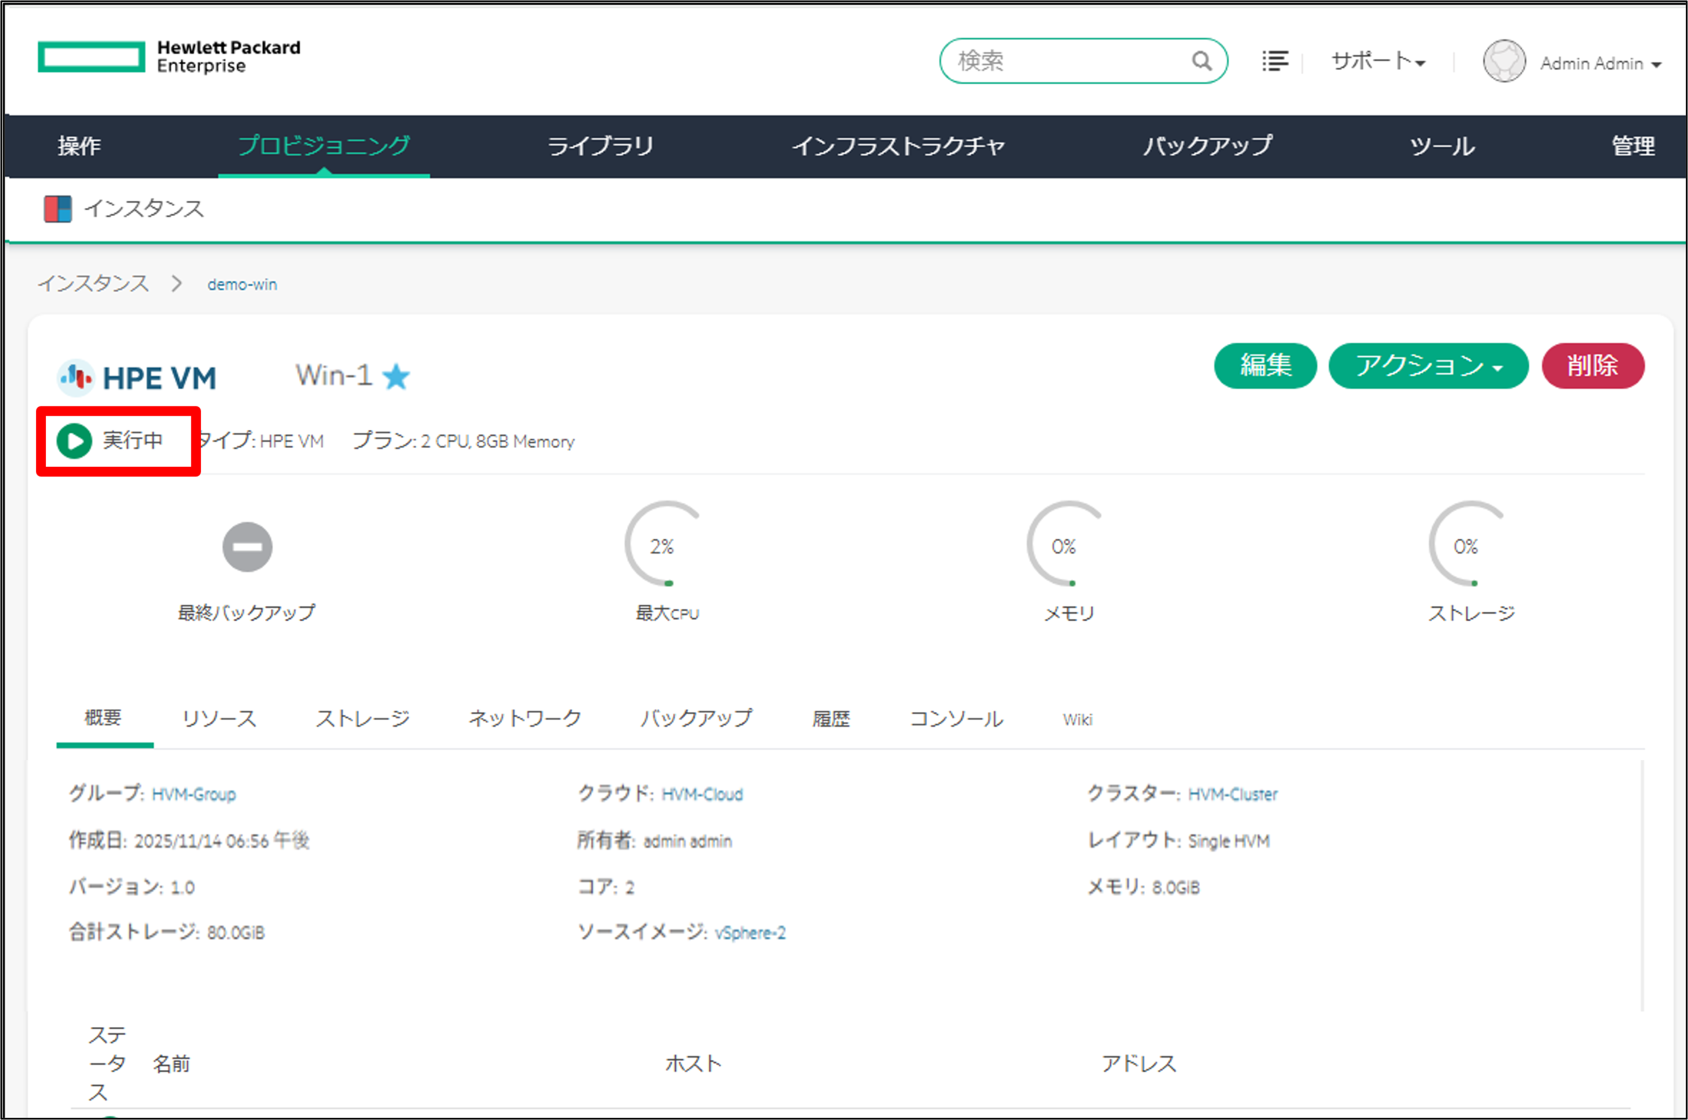Open the アクション dropdown
This screenshot has height=1120, width=1688.
[1429, 366]
